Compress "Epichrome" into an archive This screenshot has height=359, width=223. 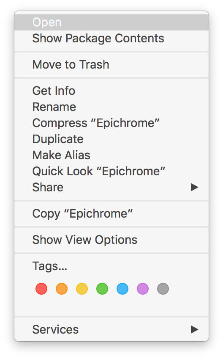111,123
